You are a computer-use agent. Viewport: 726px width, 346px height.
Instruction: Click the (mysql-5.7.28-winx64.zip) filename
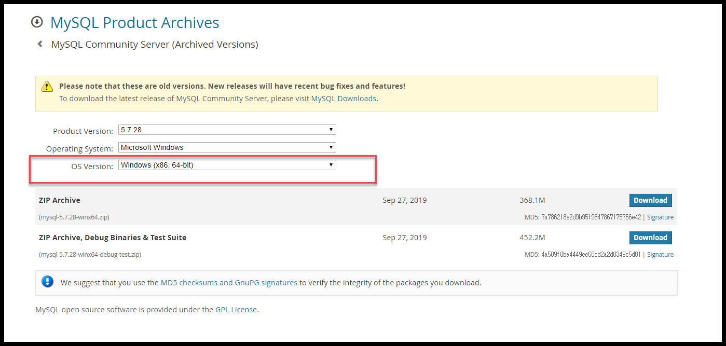[74, 217]
